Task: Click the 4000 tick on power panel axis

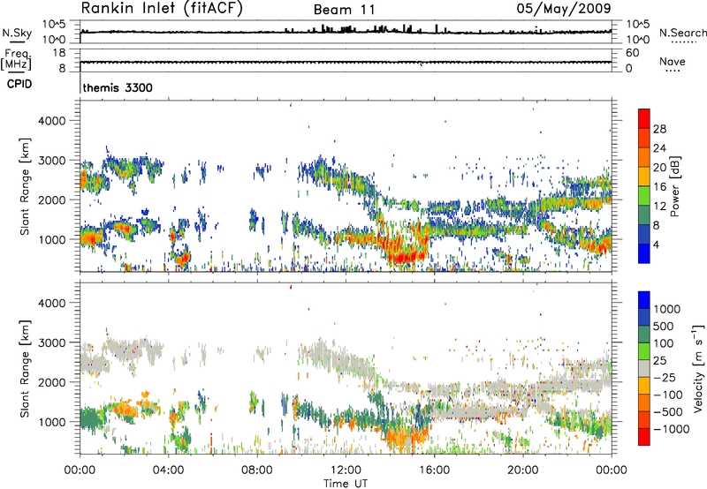Action: coord(51,121)
